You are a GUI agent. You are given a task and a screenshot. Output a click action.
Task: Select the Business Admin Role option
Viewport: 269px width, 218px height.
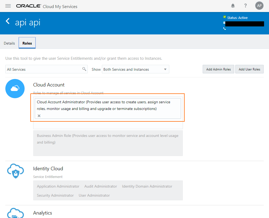coord(107,139)
